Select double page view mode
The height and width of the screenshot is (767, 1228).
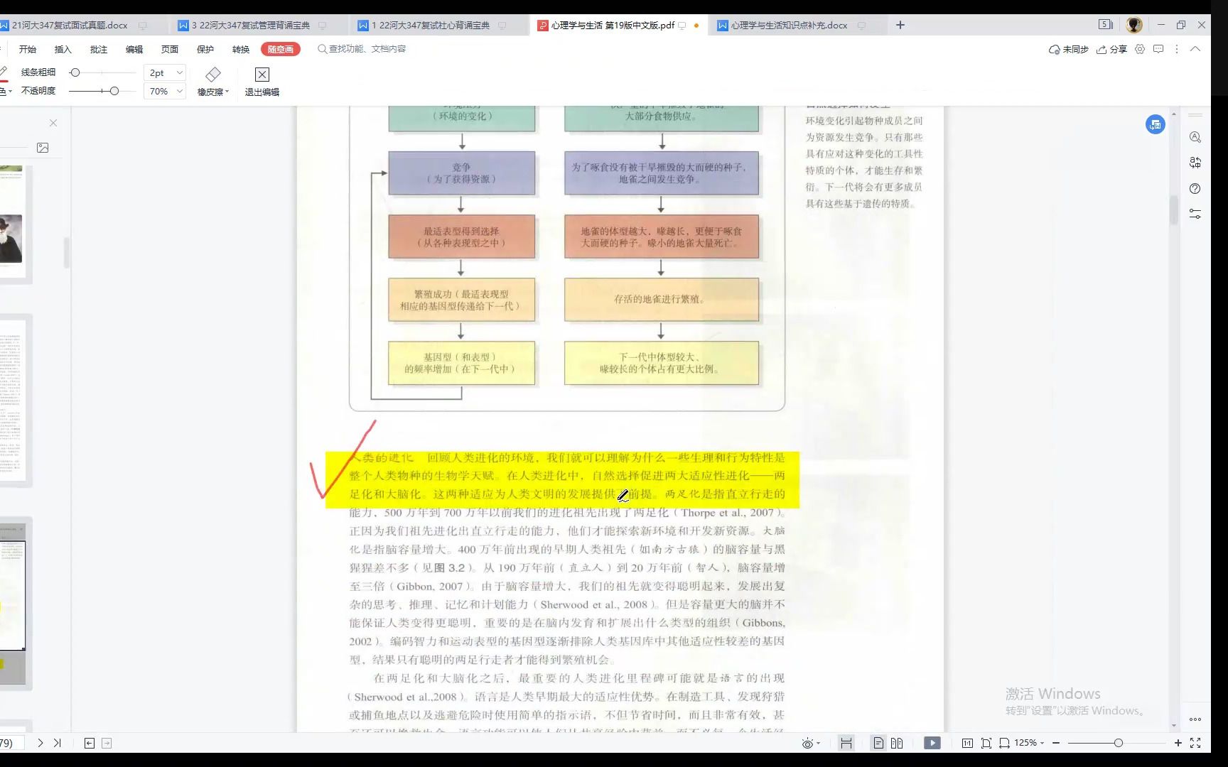pos(897,743)
